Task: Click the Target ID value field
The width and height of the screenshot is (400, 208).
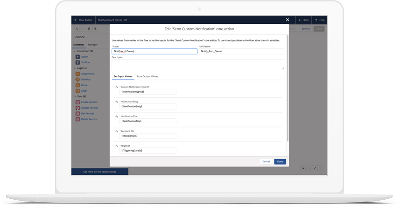Action: tap(147, 151)
